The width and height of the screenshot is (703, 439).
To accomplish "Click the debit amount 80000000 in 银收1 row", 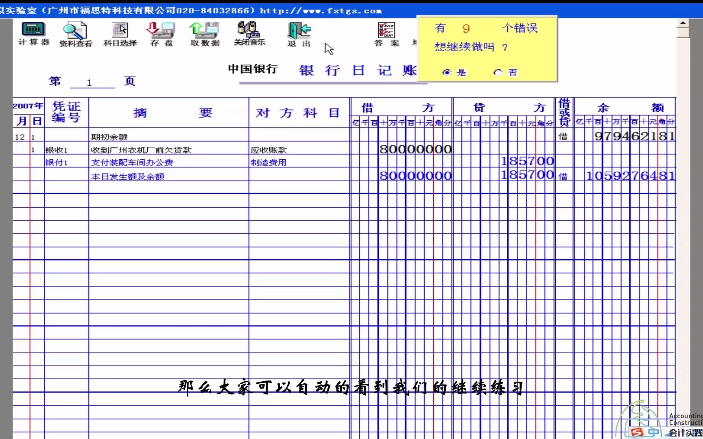I will click(415, 149).
